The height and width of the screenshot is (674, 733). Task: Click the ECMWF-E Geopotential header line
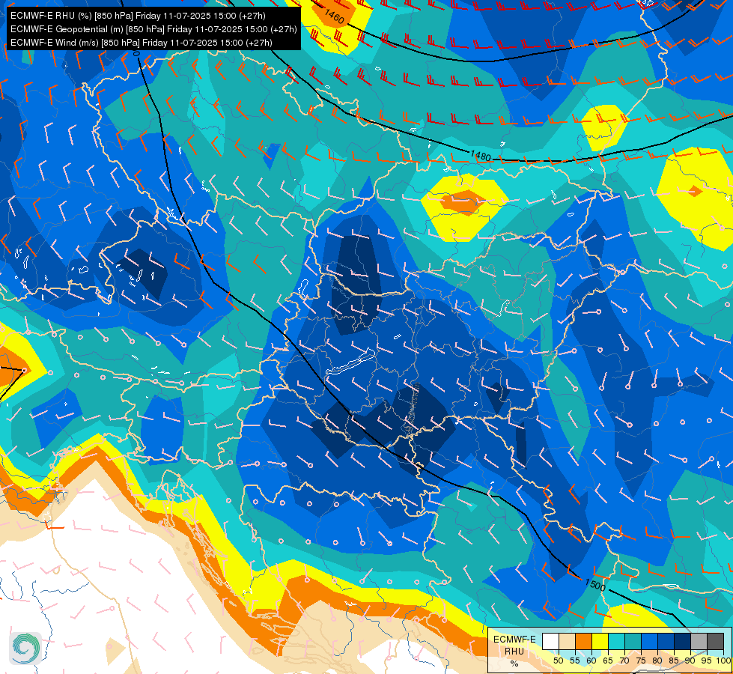click(153, 29)
